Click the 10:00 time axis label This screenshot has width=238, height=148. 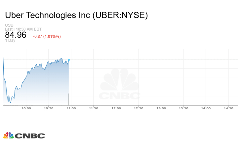[26, 108]
